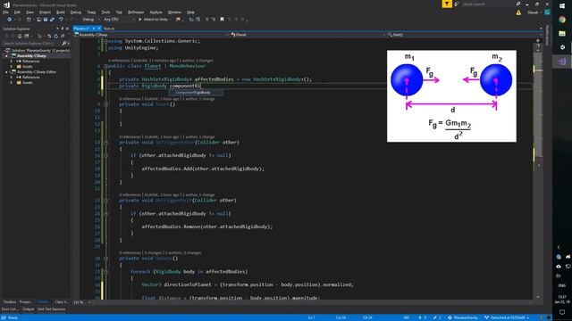The image size is (572, 321).
Task: Open Assembly-CSharp project navigation dropdown
Action: click(151, 35)
